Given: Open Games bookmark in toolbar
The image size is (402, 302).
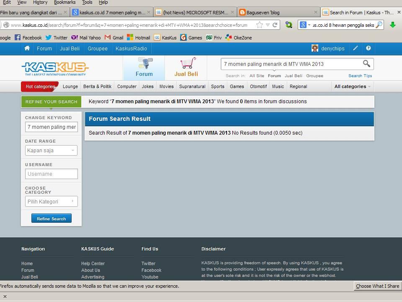Looking at the screenshot, I should (x=191, y=37).
